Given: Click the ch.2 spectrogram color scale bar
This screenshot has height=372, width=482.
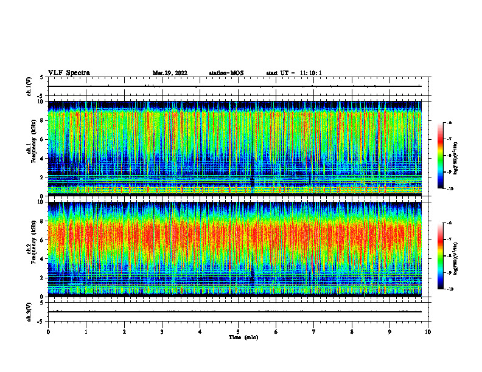Looking at the screenshot, I should click(440, 256).
